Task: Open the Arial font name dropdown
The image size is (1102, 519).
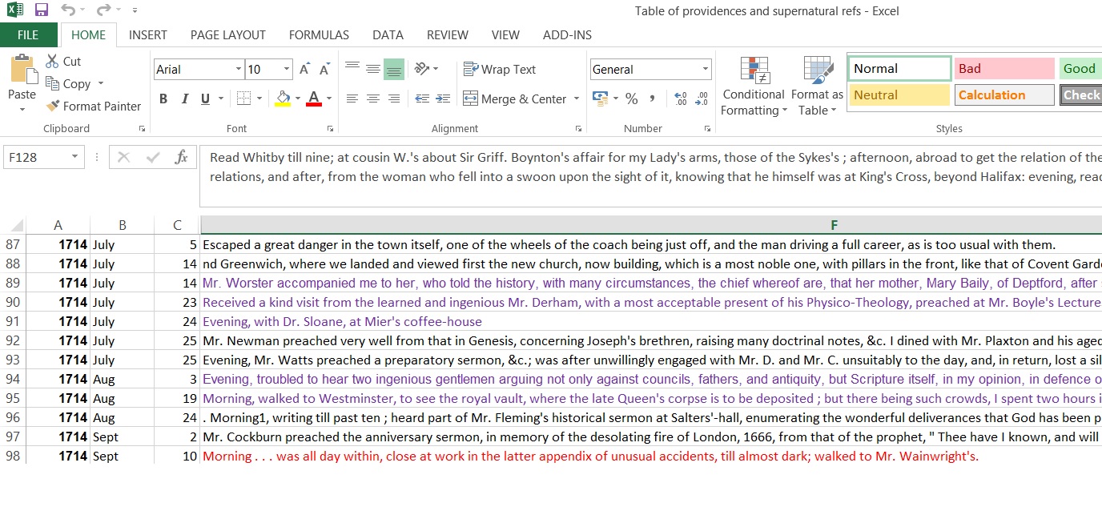Action: (x=238, y=70)
